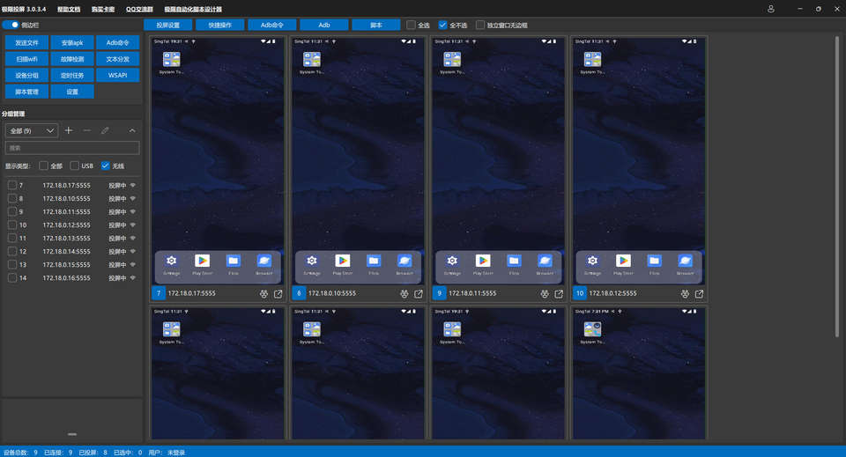Open the 全部 (9) group dropdown
The height and width of the screenshot is (457, 846).
[x=32, y=130]
